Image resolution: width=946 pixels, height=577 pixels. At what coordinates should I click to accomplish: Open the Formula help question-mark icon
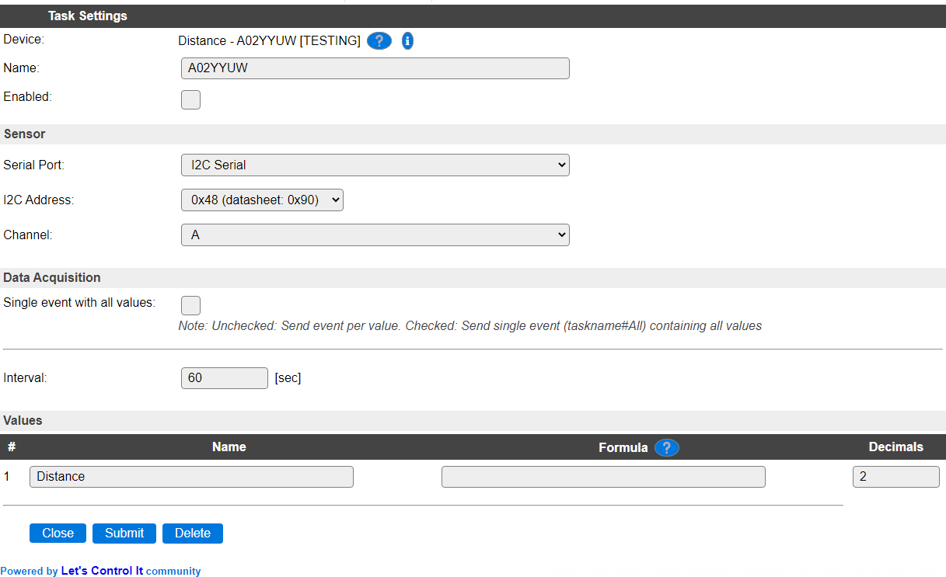point(666,447)
